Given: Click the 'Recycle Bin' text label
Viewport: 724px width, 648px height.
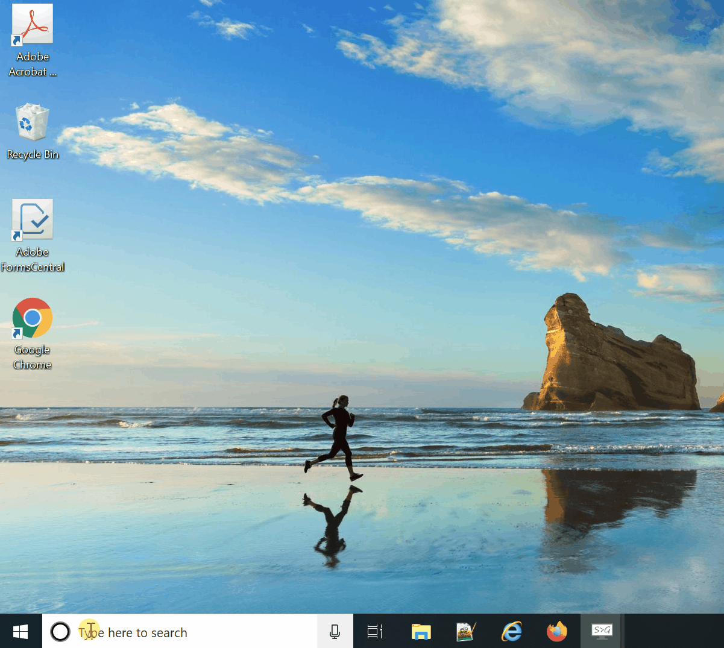Looking at the screenshot, I should tap(33, 154).
